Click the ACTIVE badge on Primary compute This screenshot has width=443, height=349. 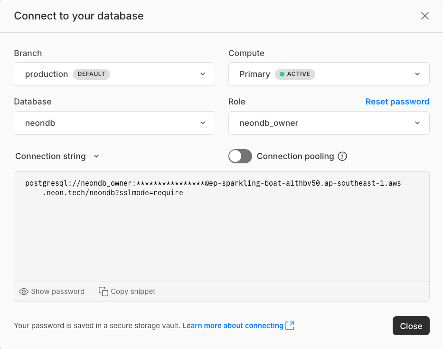(295, 74)
